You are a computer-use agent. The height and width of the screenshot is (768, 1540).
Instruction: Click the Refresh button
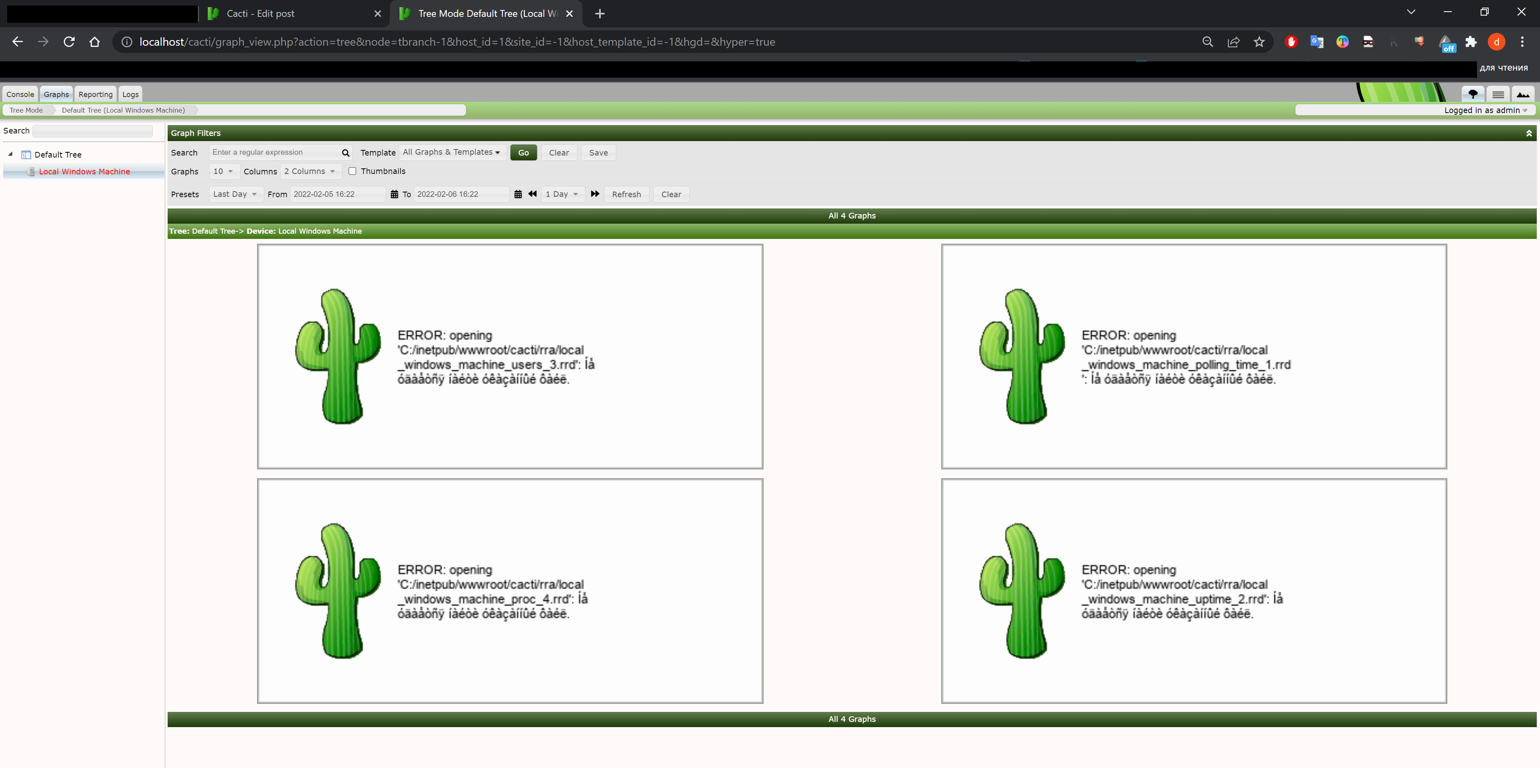click(x=626, y=194)
